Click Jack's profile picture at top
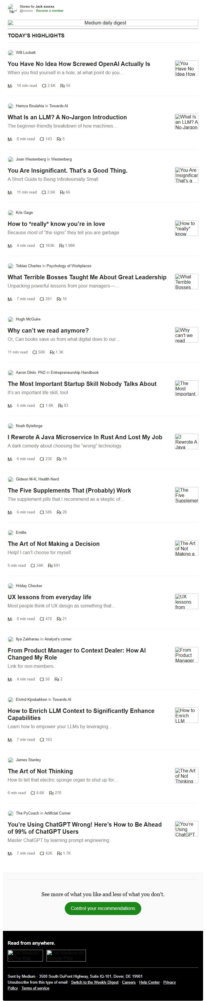206x1001 pixels. [12, 9]
